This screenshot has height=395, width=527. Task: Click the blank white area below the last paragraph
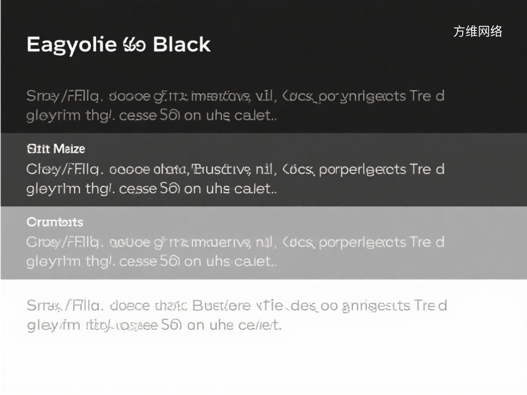(x=263, y=365)
